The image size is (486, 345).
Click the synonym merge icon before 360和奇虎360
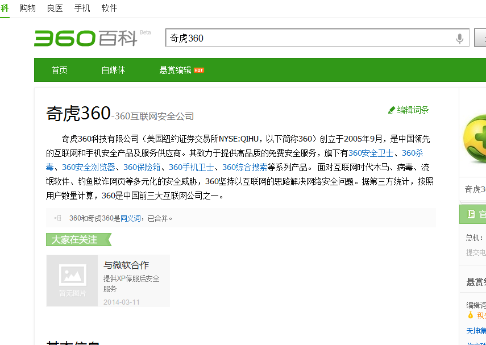tap(57, 218)
